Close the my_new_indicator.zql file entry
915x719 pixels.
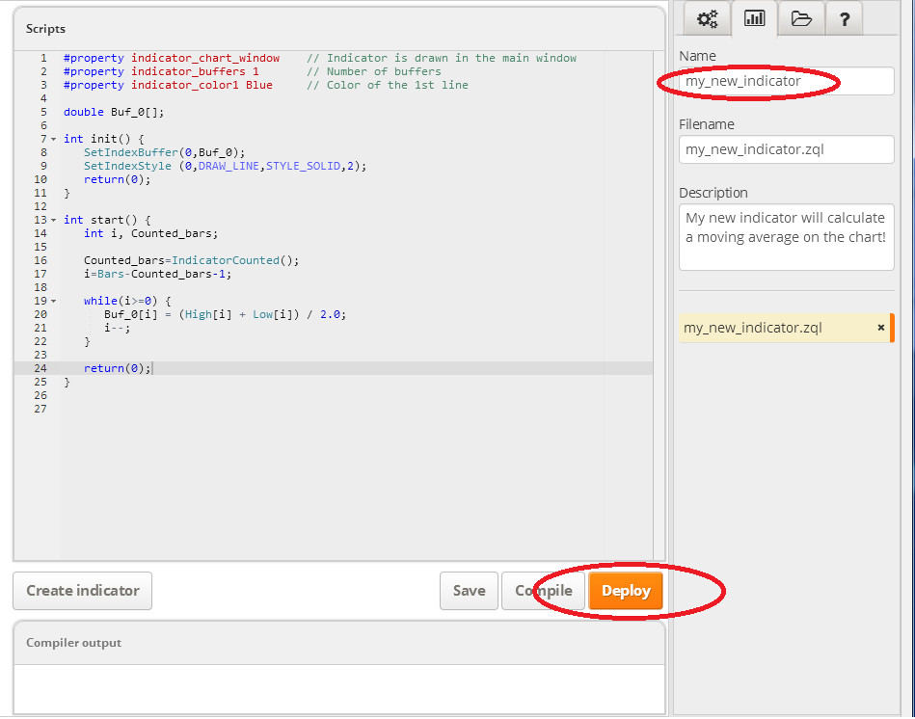click(x=880, y=328)
